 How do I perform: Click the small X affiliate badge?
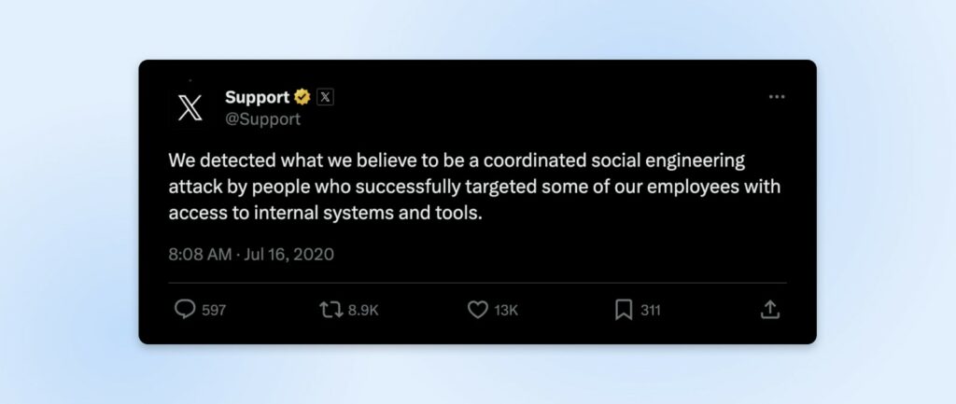click(325, 96)
